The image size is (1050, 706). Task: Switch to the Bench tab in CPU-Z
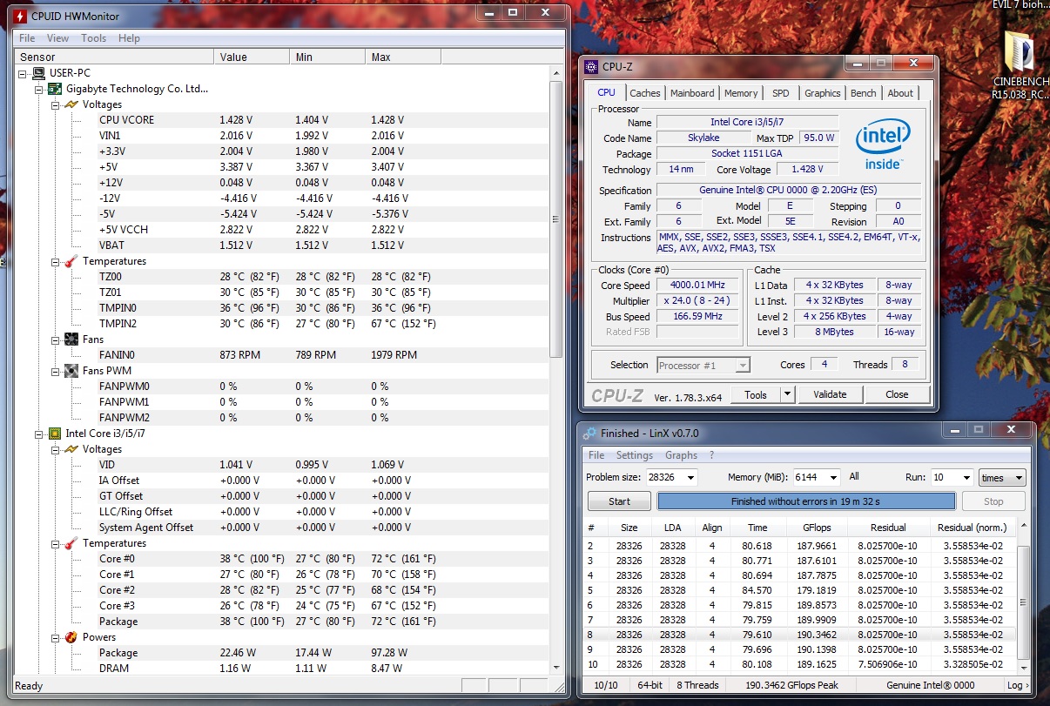tap(864, 93)
